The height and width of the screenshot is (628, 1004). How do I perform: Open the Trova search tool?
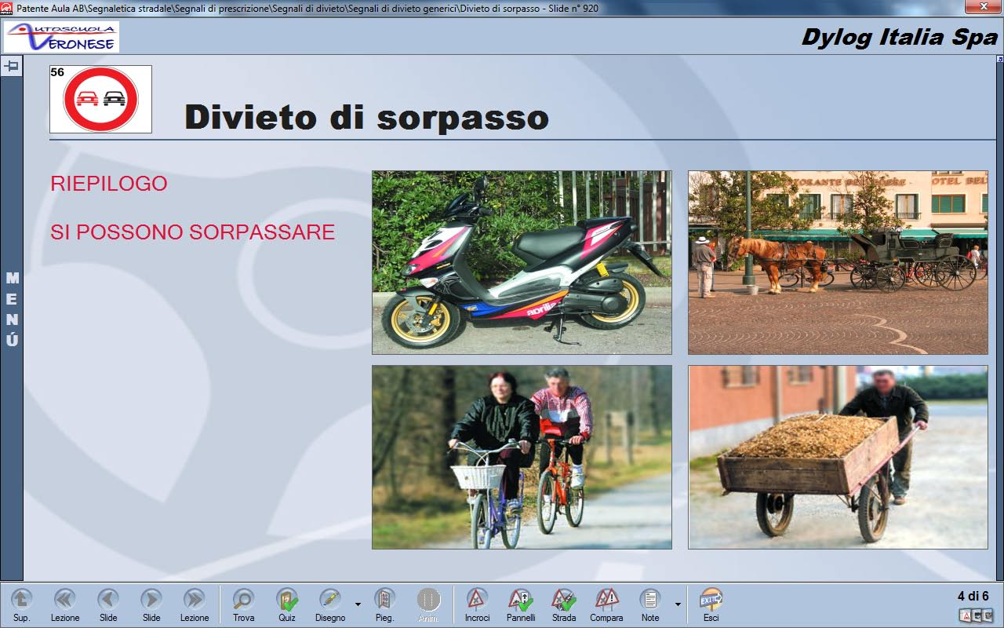click(x=243, y=604)
